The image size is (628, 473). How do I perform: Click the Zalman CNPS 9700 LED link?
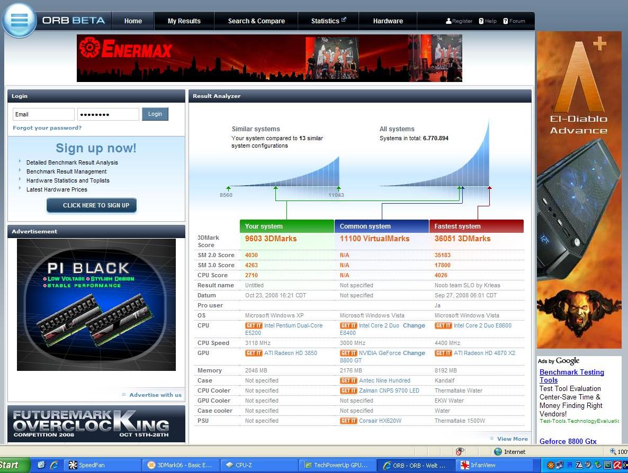(389, 390)
